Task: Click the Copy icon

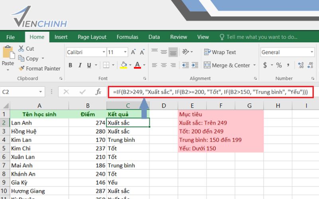Action: (x=21, y=59)
